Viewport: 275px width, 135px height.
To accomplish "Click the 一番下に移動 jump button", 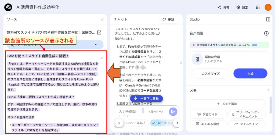I will tap(146, 98).
